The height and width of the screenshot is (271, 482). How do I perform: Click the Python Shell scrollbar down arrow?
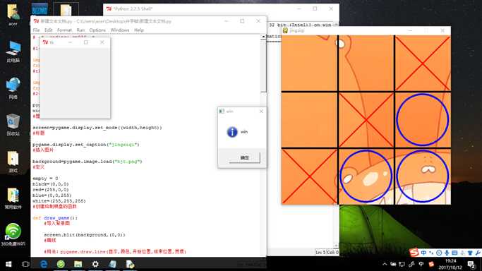pyautogui.click(x=336, y=246)
